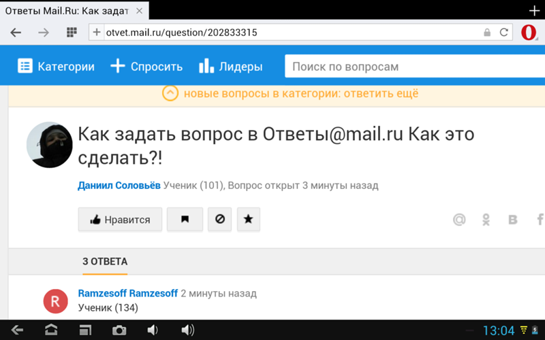Click the Нравится like button
Viewport: 545px width, 340px height.
pyautogui.click(x=120, y=219)
